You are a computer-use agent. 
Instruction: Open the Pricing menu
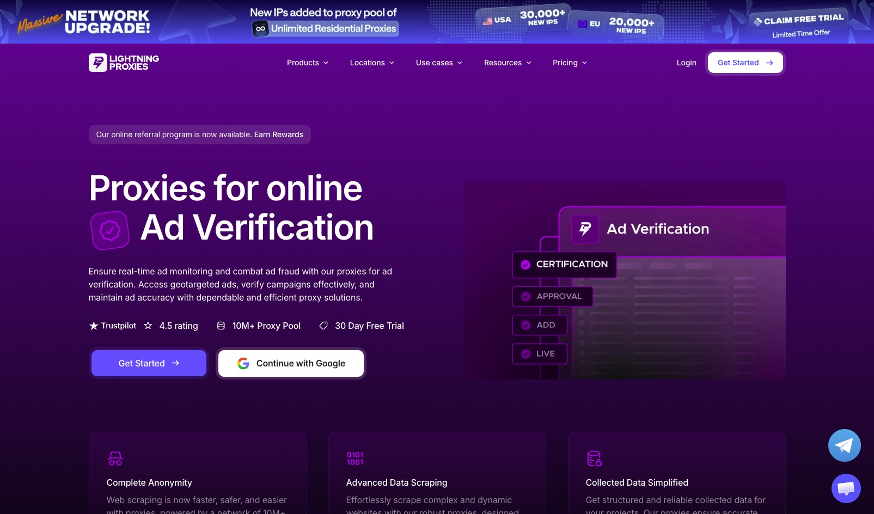coord(570,63)
